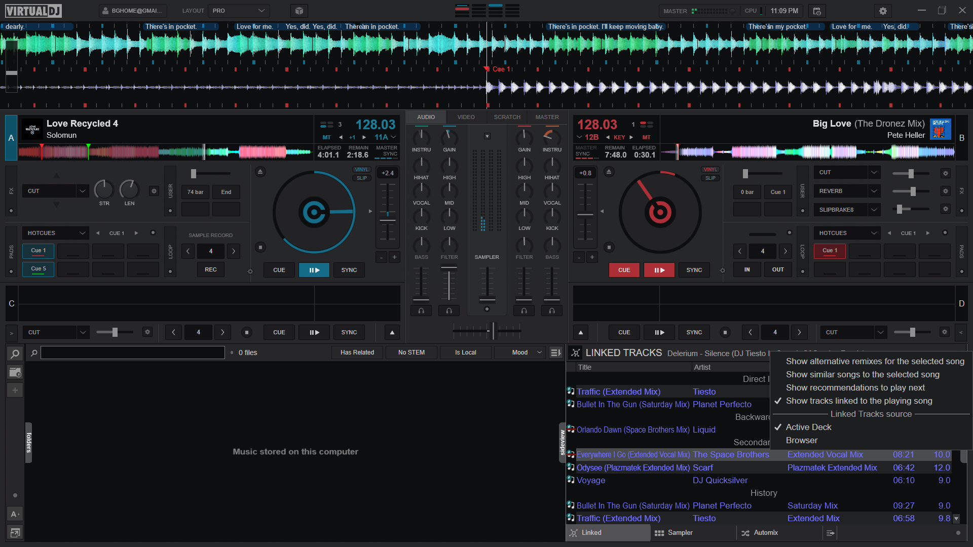
Task: Open deck D CUT effect dropdown
Action: point(853,332)
